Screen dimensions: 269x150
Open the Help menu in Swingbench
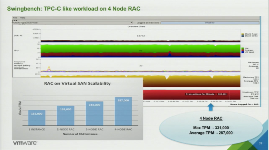(x=22, y=18)
